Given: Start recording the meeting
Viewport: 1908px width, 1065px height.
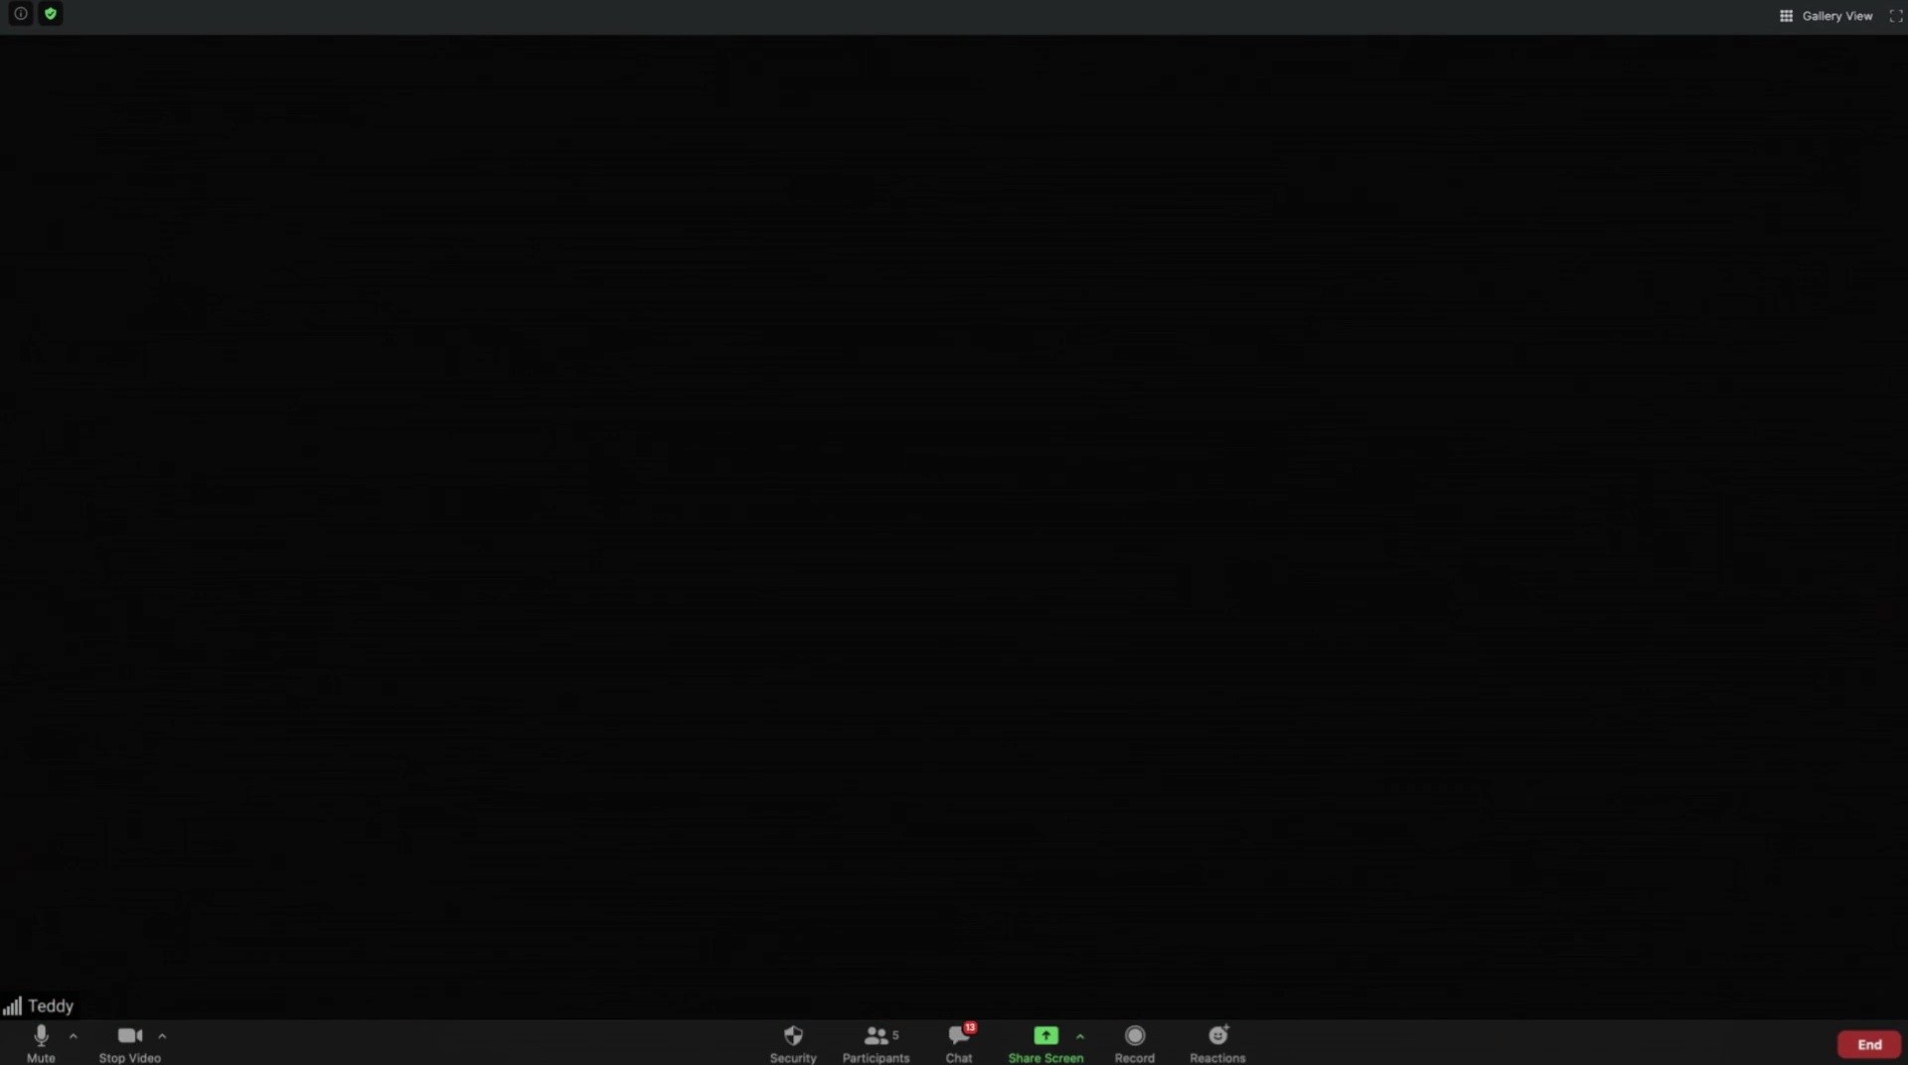Looking at the screenshot, I should (1135, 1043).
